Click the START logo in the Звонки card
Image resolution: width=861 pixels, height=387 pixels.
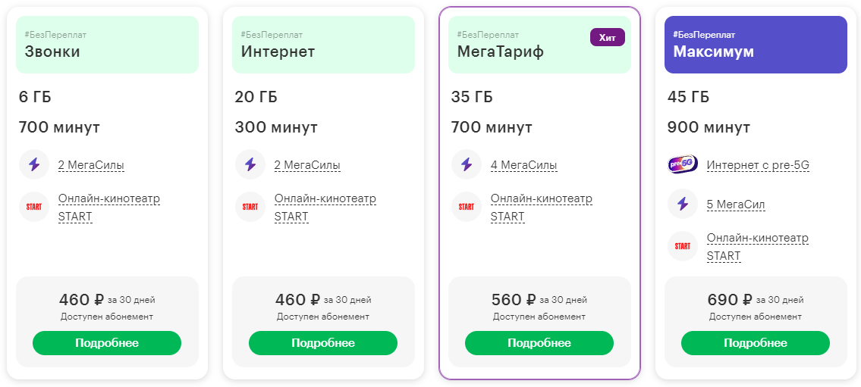pos(34,208)
